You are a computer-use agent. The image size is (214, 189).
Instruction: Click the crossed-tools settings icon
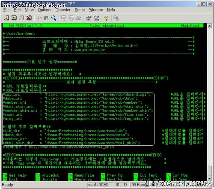tap(96, 18)
